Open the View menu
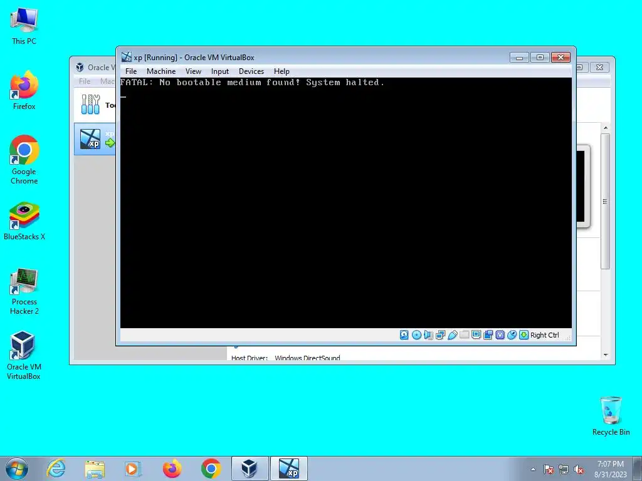642x481 pixels. coord(193,71)
